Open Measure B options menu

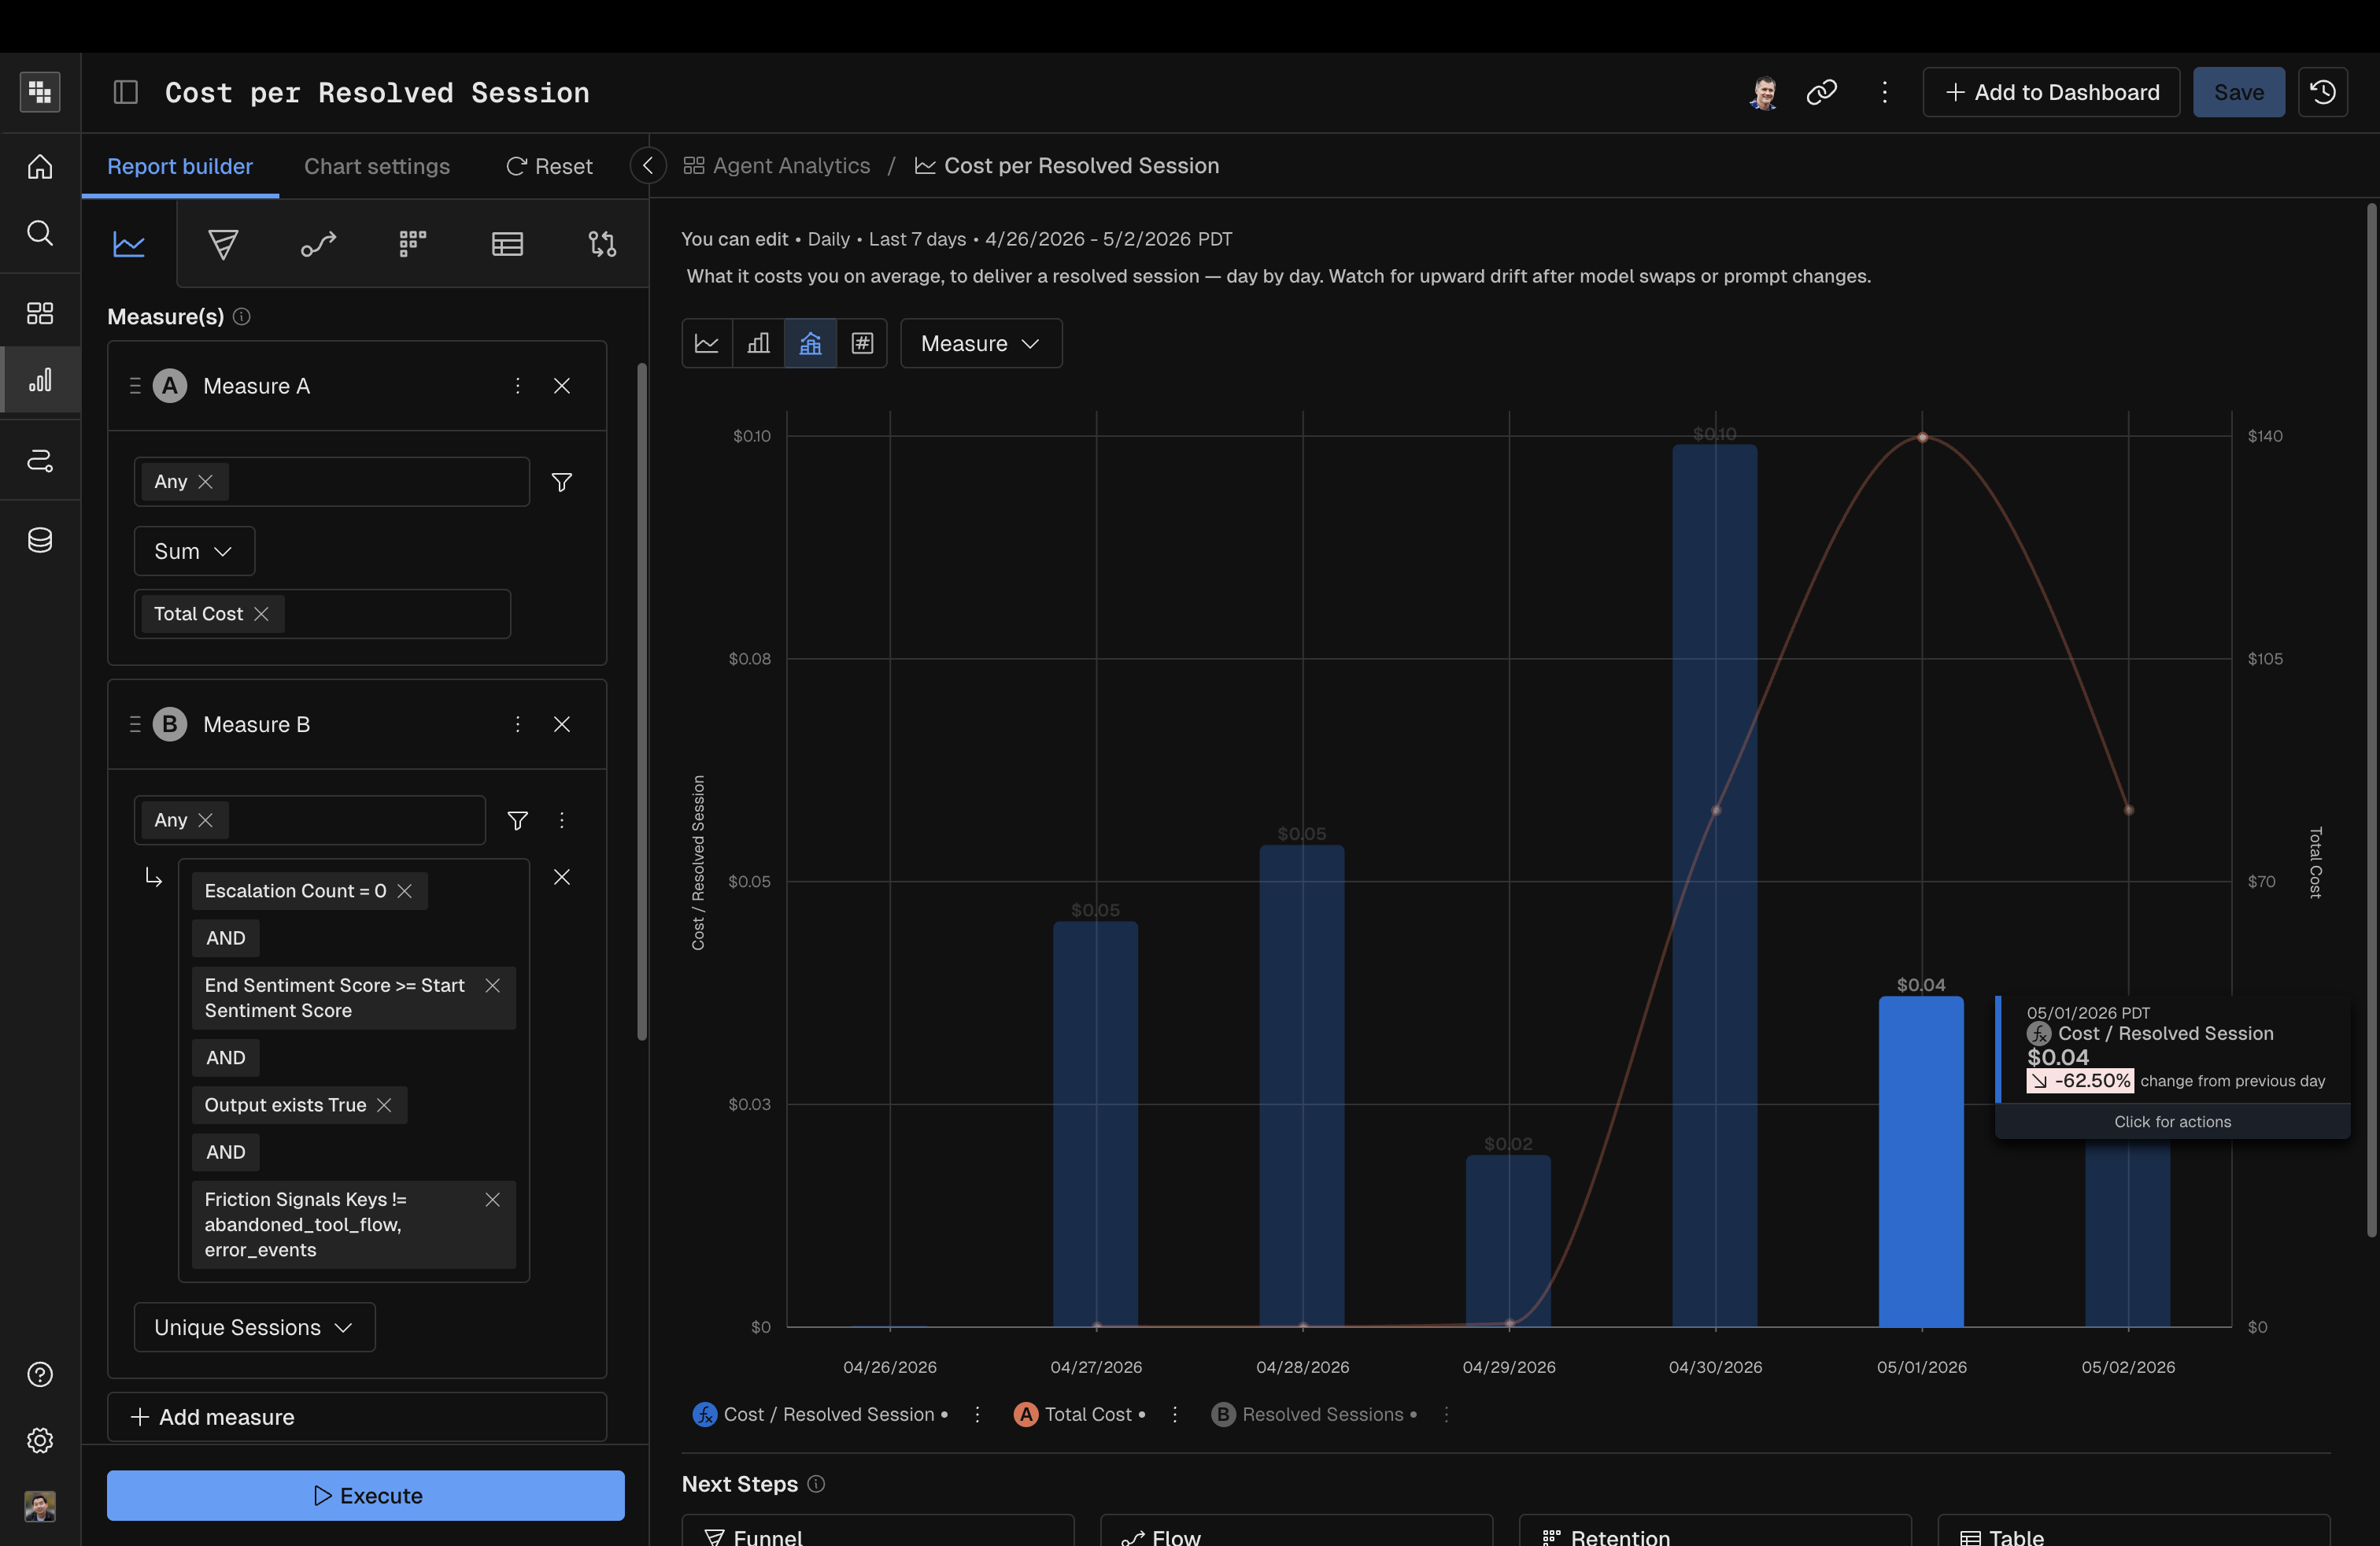517,724
